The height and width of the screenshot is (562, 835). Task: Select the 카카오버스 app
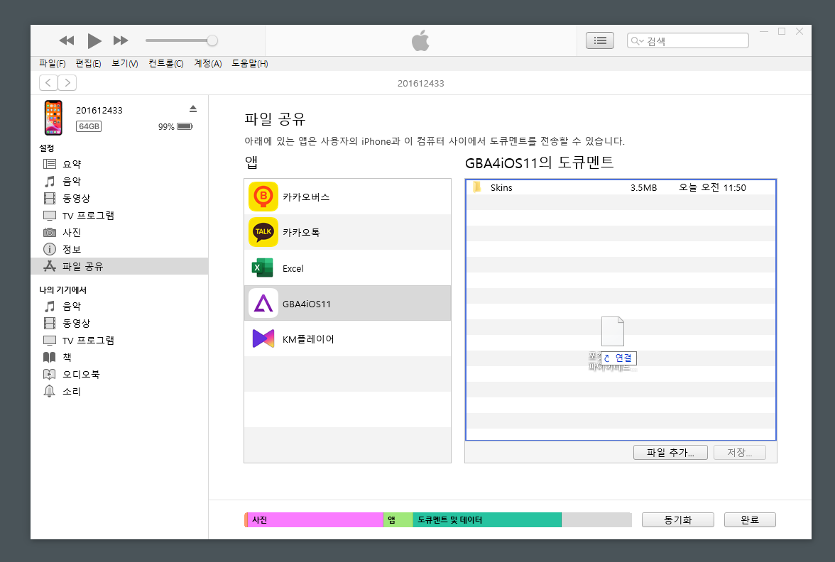[x=347, y=197]
